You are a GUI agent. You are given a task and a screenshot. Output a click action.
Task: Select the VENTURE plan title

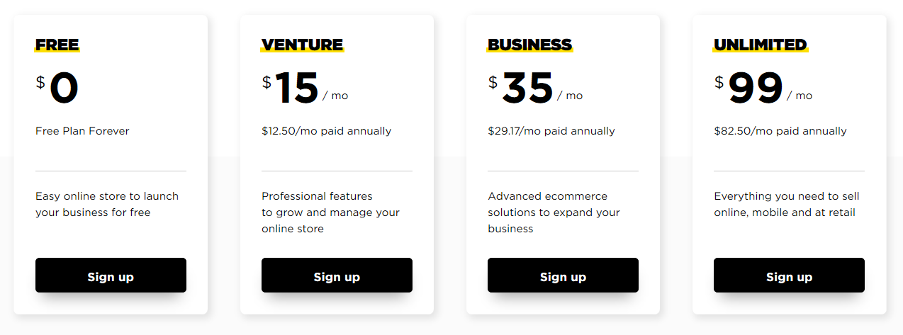(302, 45)
